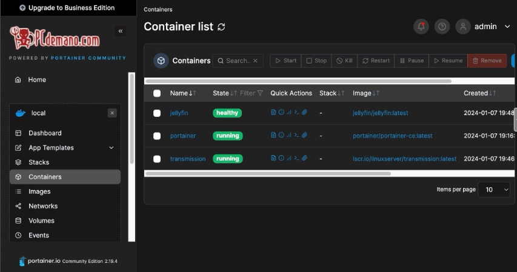Open logs for the jellyfin container
Image resolution: width=517 pixels, height=272 pixels.
click(x=273, y=113)
